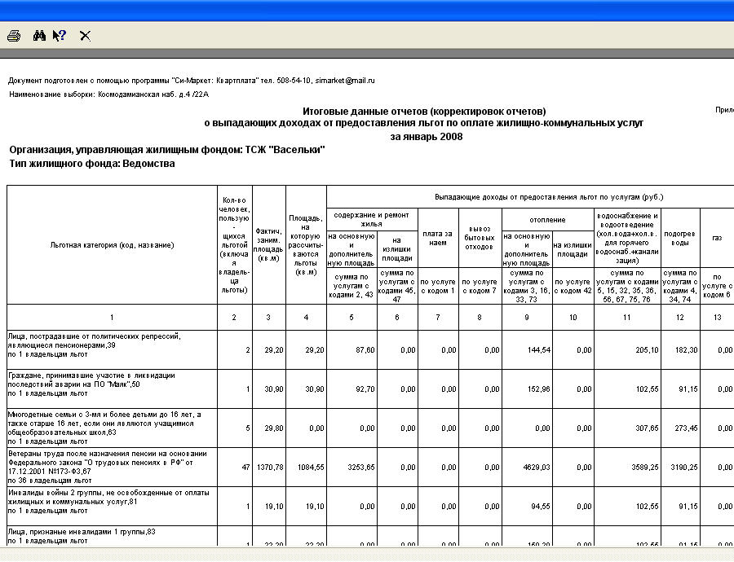
Task: Select organization line ТСЖ "Васельки"
Action: (x=167, y=150)
